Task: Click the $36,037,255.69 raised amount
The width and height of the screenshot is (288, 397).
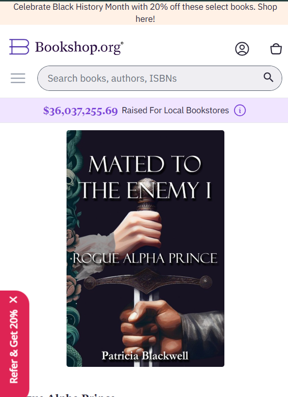Action: pos(81,111)
